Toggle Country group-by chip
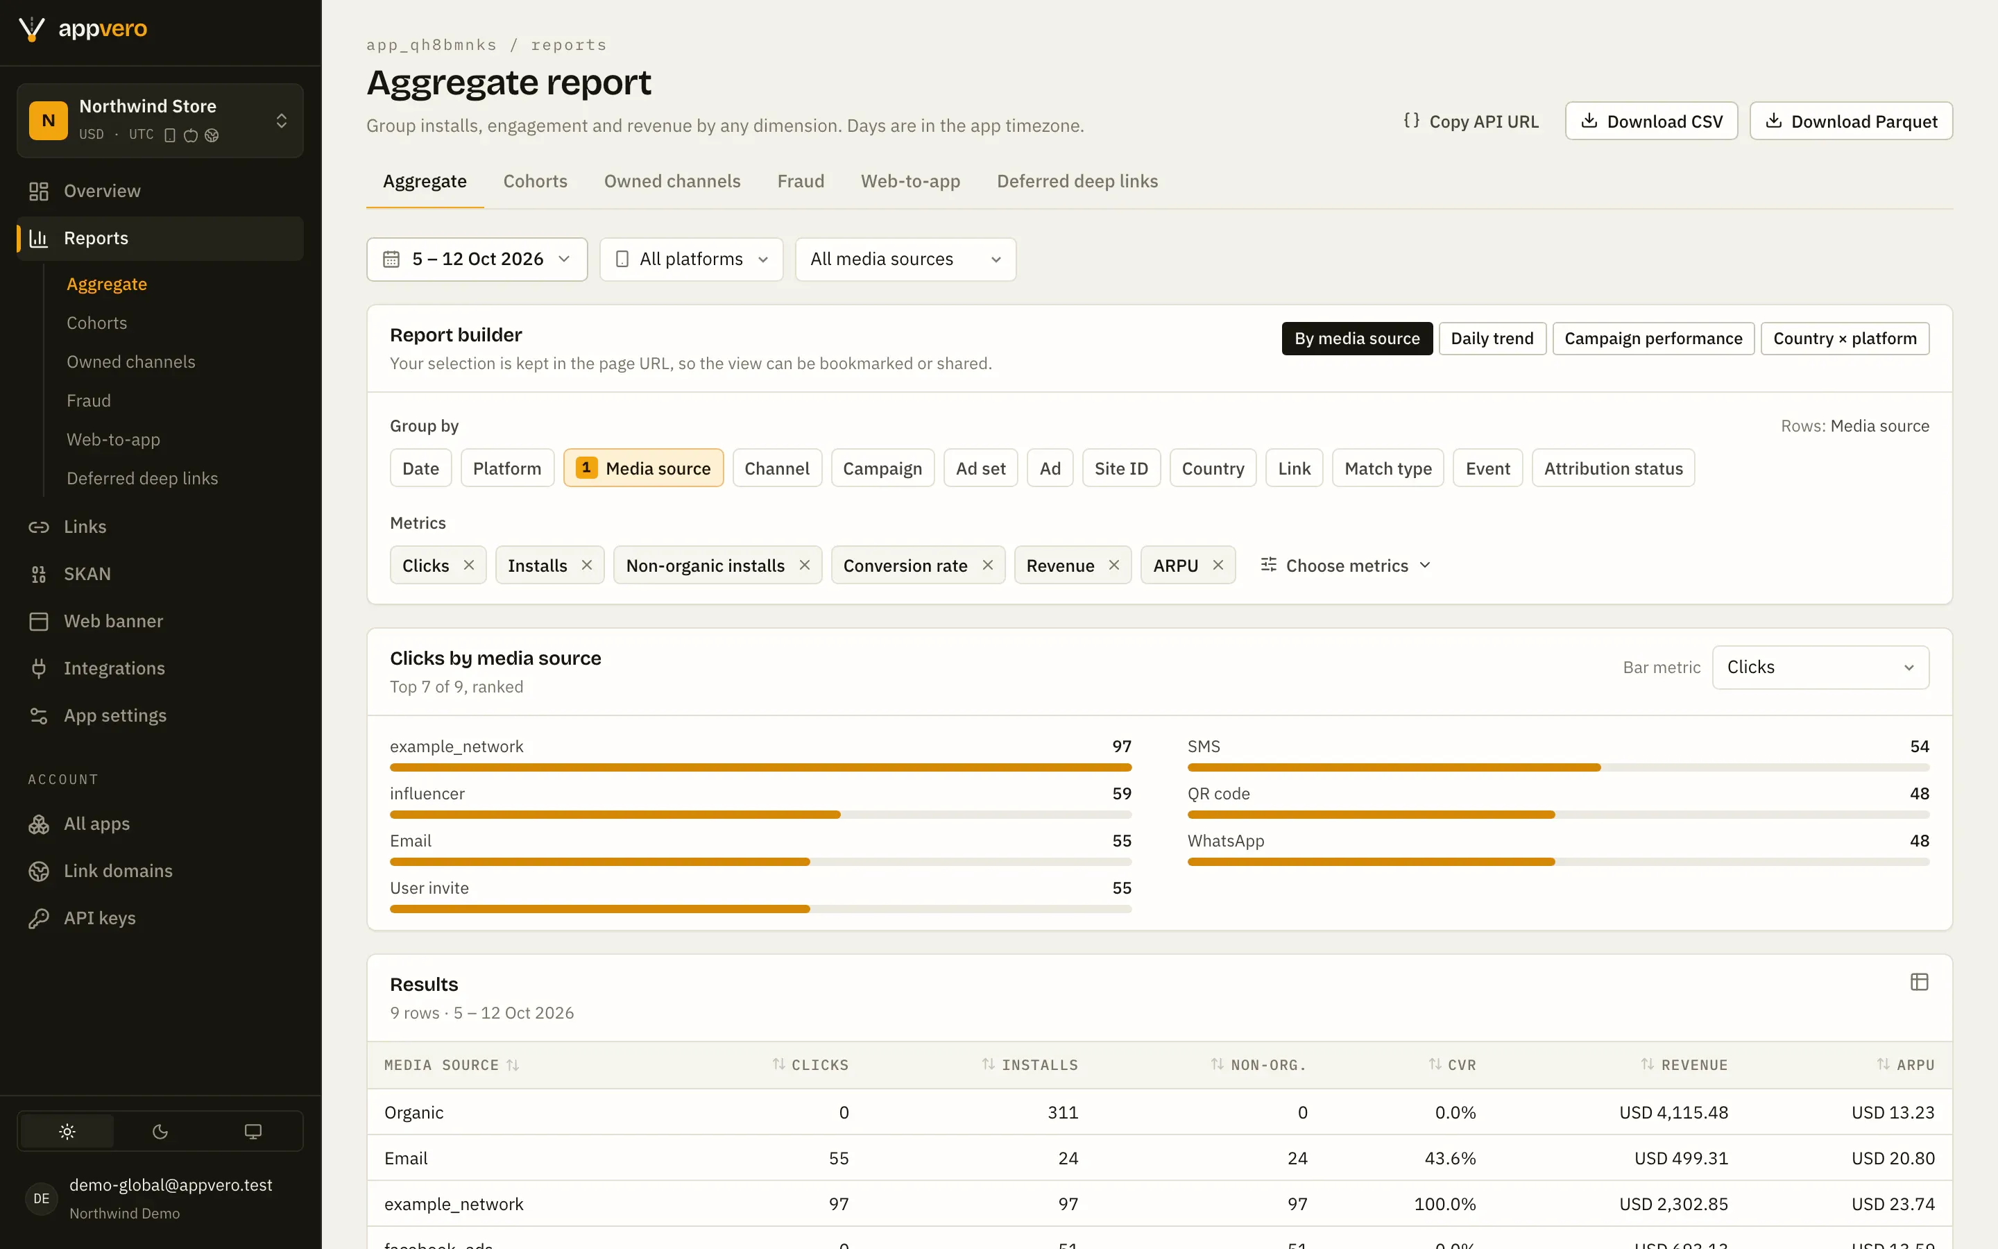Image resolution: width=1998 pixels, height=1249 pixels. tap(1212, 468)
